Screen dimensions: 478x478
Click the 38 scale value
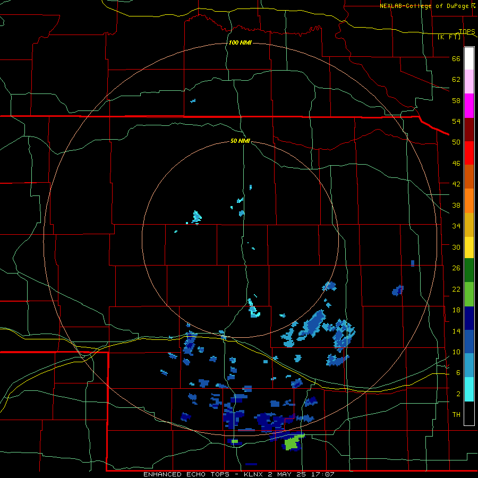coord(456,205)
